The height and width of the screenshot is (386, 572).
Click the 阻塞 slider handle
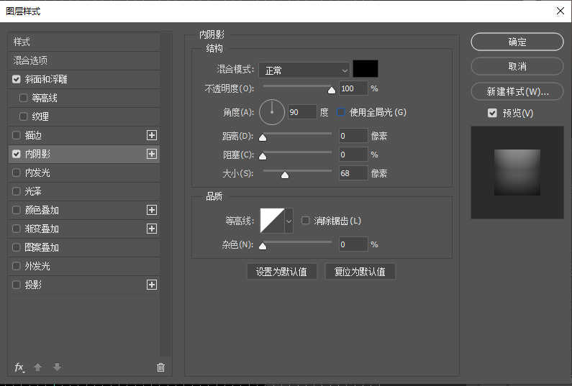point(263,157)
